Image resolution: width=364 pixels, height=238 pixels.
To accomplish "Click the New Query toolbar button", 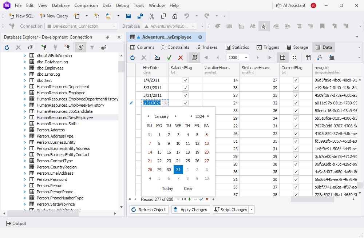I will click(x=54, y=16).
